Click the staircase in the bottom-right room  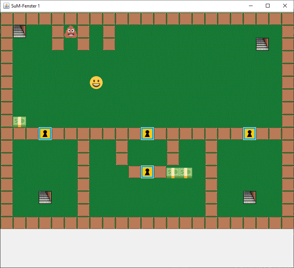point(250,197)
